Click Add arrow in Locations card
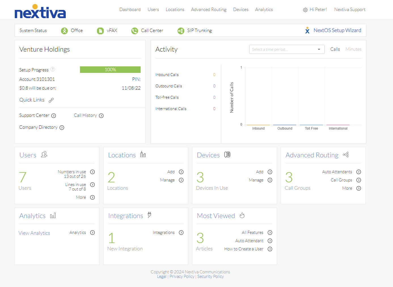This screenshot has height=287, width=393. click(181, 172)
